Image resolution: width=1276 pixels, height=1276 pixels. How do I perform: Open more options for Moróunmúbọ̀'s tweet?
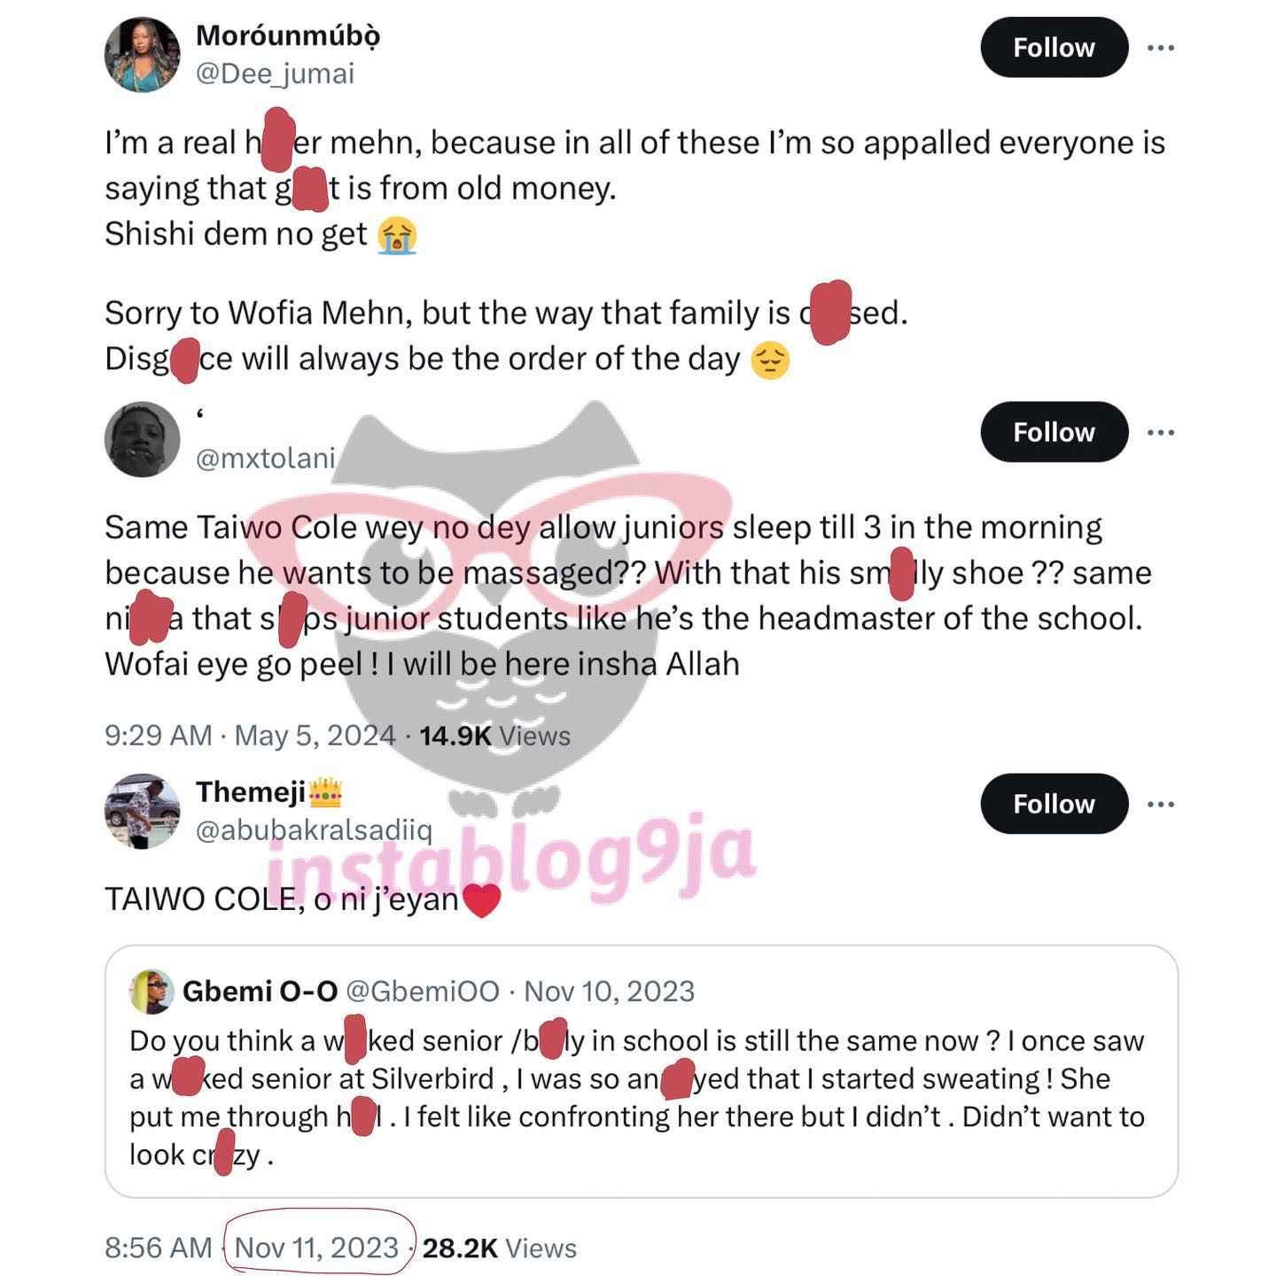1161,47
